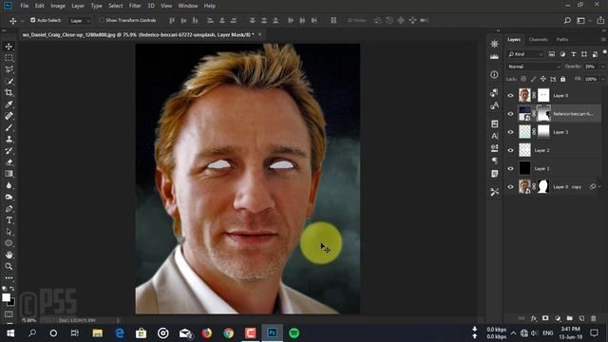Toggle visibility of Layer 1
The height and width of the screenshot is (342, 608).
click(510, 169)
